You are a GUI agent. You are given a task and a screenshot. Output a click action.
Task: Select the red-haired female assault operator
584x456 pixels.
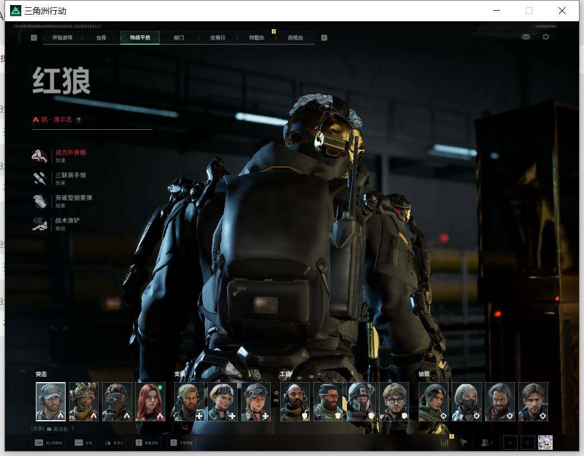tap(150, 402)
